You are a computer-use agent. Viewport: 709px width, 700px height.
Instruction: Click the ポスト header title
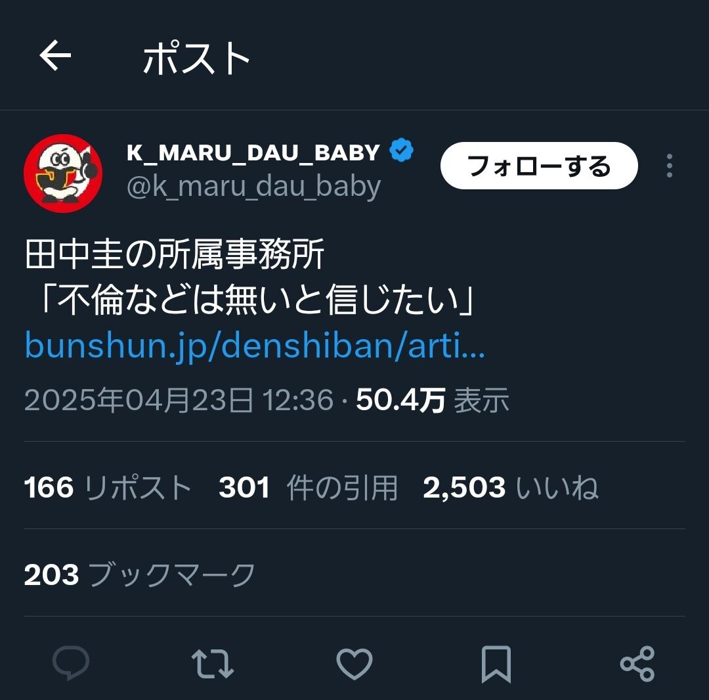[x=197, y=57]
